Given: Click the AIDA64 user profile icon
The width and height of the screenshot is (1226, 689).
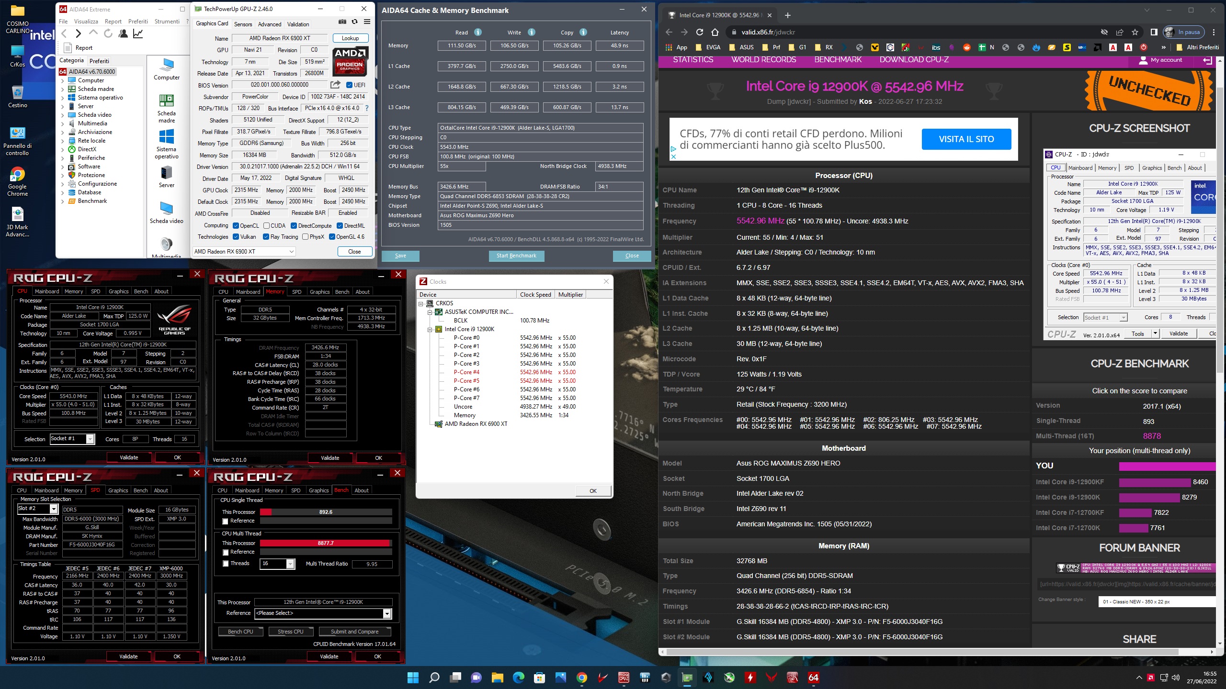Looking at the screenshot, I should pyautogui.click(x=123, y=33).
